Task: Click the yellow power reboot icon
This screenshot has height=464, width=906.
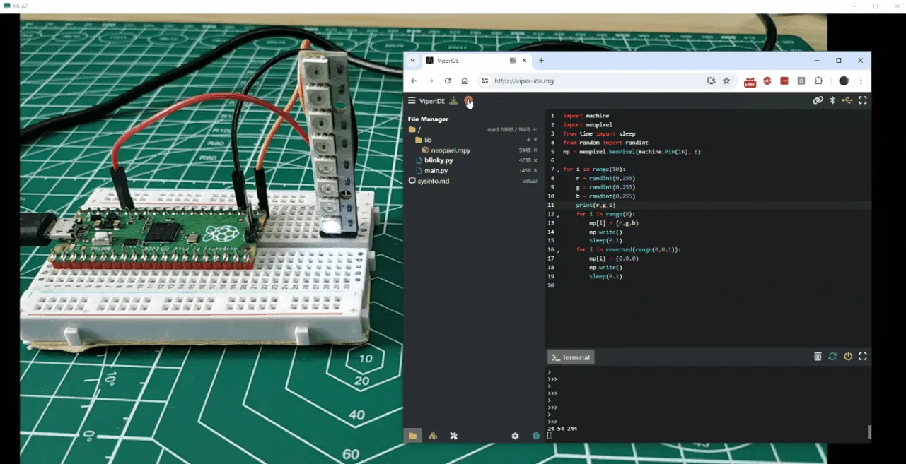Action: coord(848,357)
